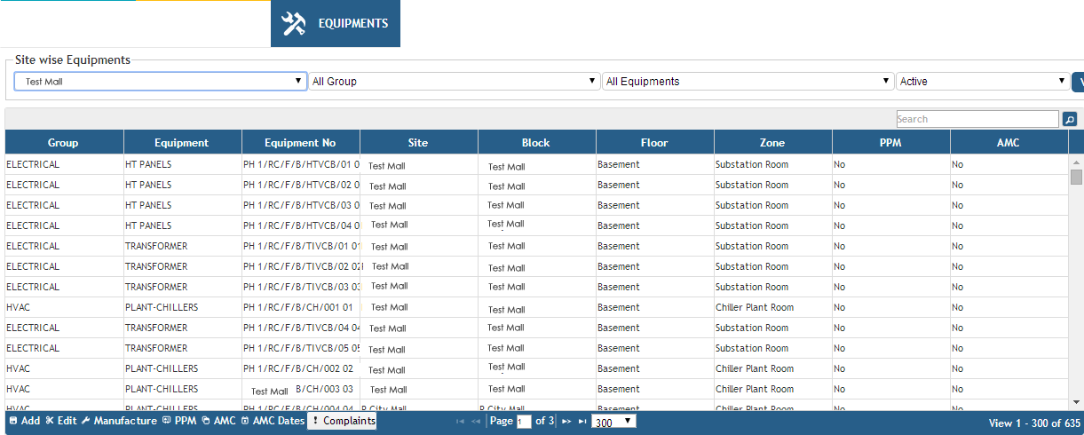Open the Active status dropdown
This screenshot has width=1084, height=435.
tap(982, 82)
